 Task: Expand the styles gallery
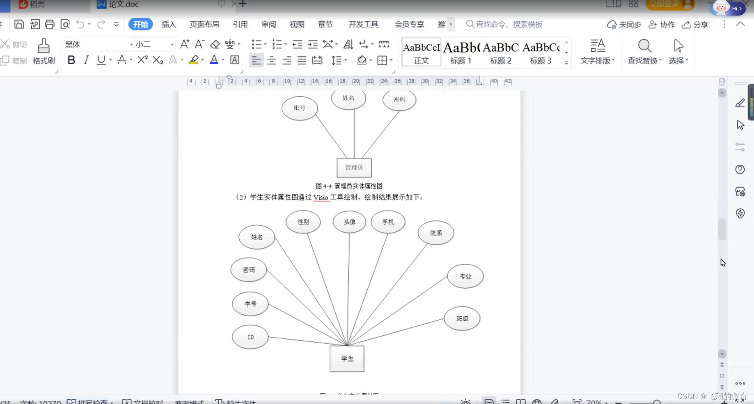coord(566,63)
